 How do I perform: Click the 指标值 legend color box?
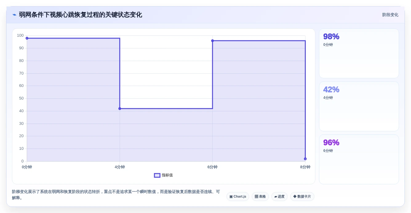click(157, 175)
